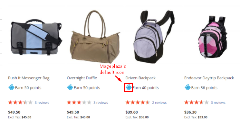Click star rating under Push It Messenger Bag

coord(20,102)
